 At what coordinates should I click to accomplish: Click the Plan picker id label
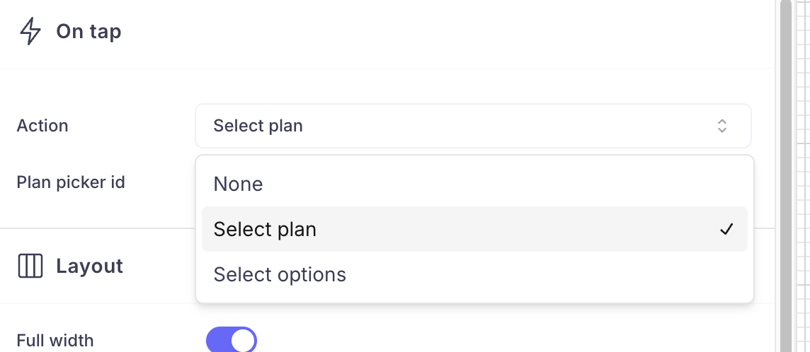tap(71, 182)
